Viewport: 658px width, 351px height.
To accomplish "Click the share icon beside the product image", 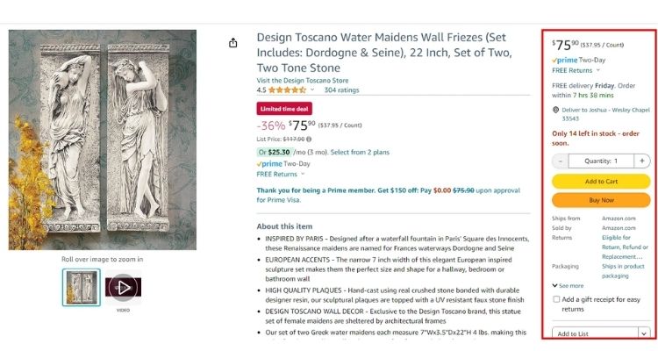I will (x=233, y=43).
